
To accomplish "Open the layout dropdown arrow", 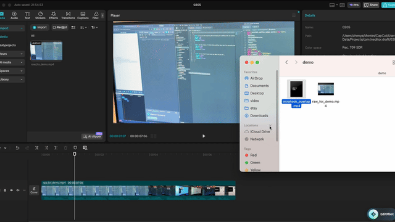I will 337,5.
